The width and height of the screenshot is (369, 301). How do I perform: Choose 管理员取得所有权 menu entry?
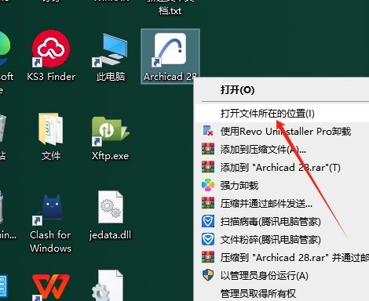[x=282, y=293]
